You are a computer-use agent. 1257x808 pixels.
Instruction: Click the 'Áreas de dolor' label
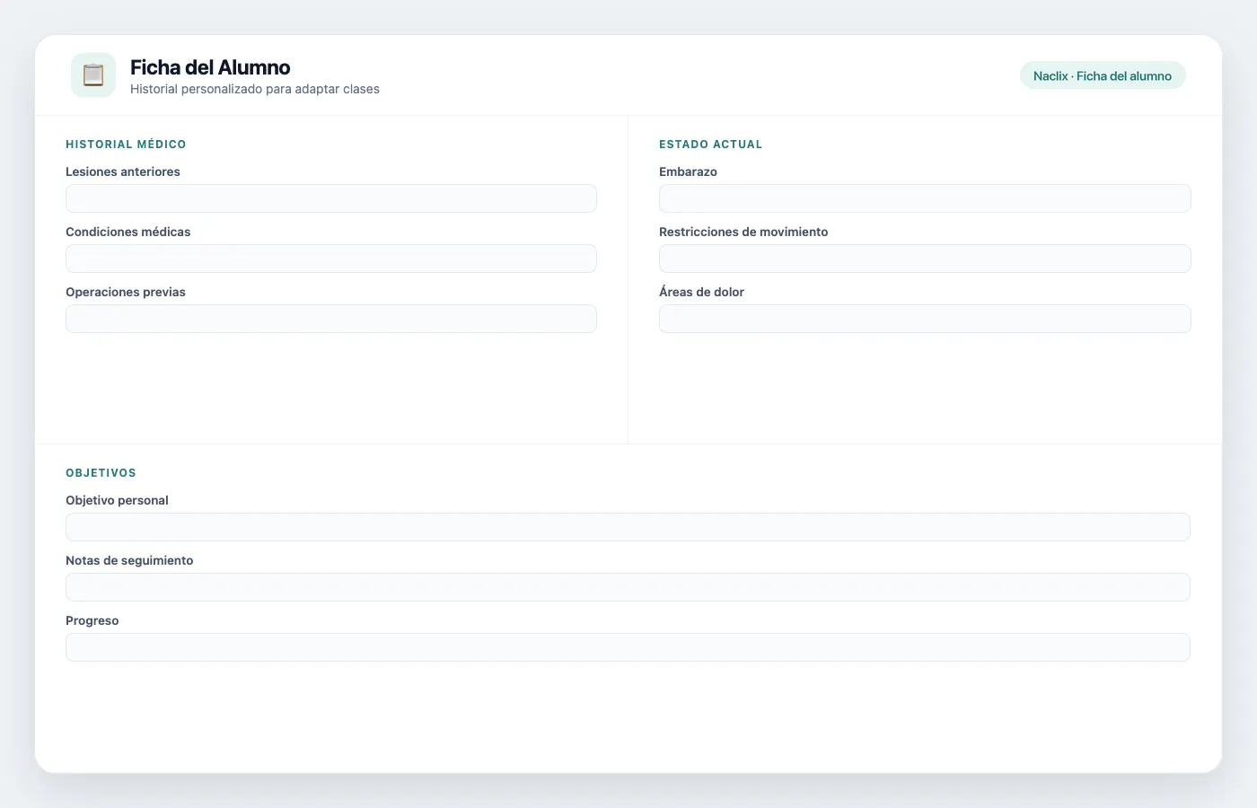(702, 292)
